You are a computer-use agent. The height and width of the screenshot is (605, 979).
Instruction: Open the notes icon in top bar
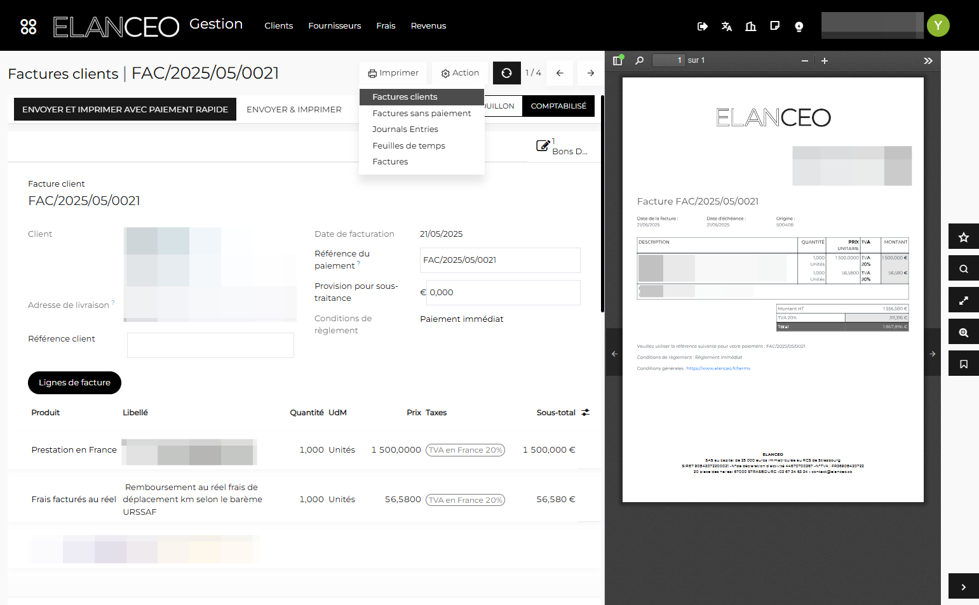coord(775,26)
